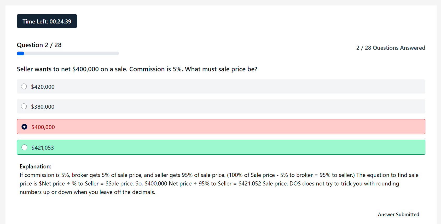Click the "$421,053" correct answer text
Screen dimensions: 441x224
43,148
